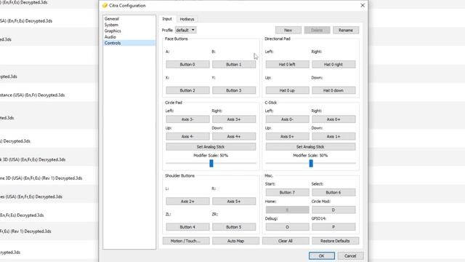Open the Motion / Touch... settings
The width and height of the screenshot is (465, 262).
coord(186,241)
